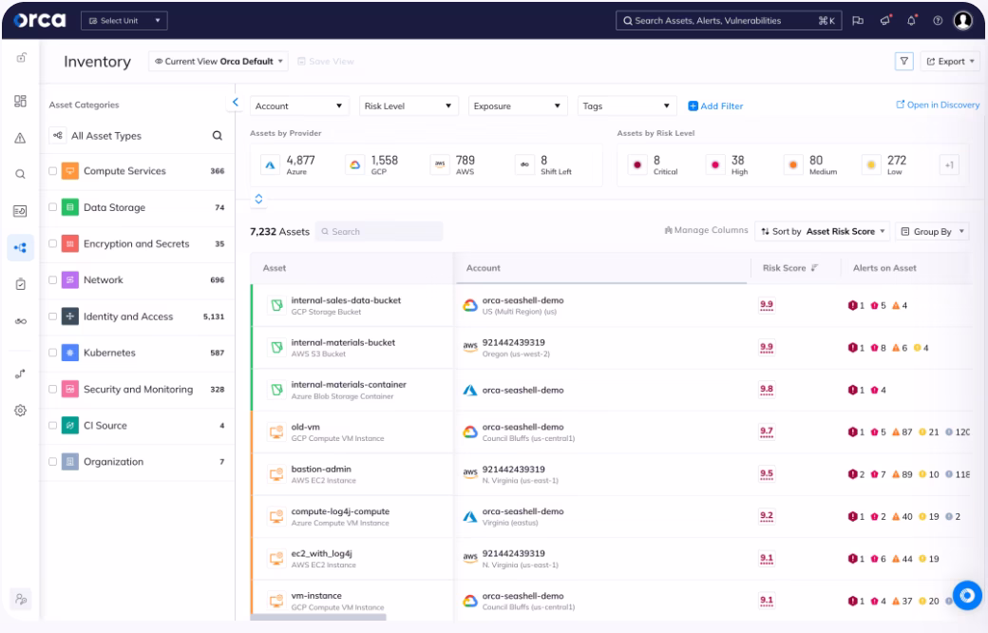Expand the Group By dropdown
The width and height of the screenshot is (988, 633).
point(932,231)
